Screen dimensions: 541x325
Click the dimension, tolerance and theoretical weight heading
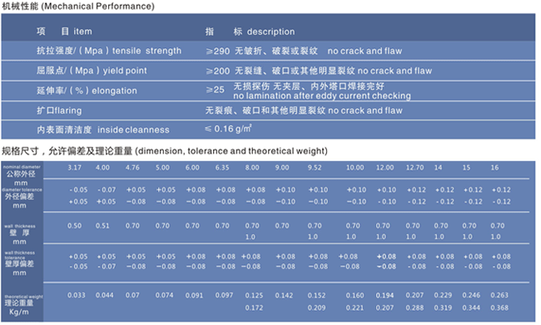coord(165,151)
